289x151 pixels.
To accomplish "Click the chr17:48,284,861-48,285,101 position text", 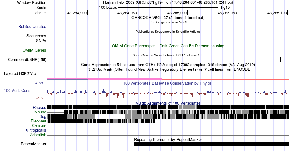I will [x=200, y=2].
